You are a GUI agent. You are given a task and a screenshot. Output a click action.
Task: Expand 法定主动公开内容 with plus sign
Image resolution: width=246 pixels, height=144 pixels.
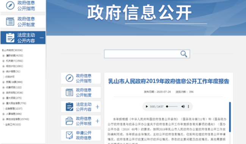97,107
